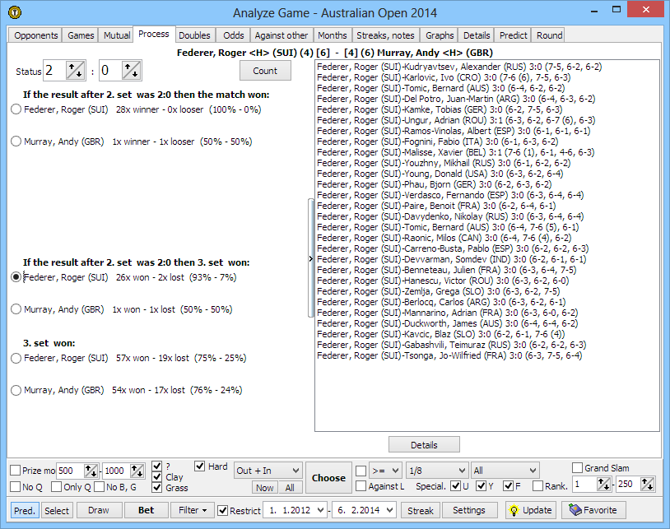Switch to the Opponents tab

(35, 35)
